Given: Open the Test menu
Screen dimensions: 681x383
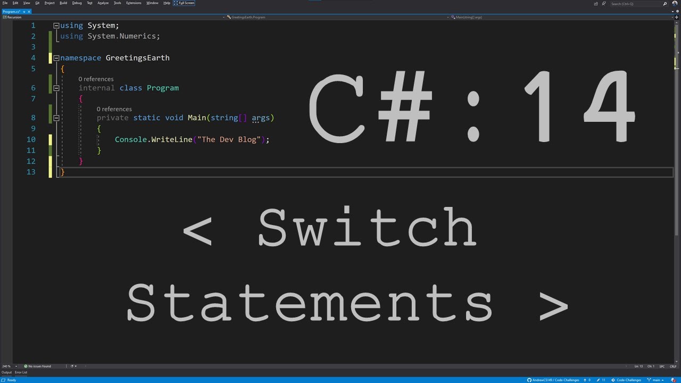Looking at the screenshot, I should pos(89,3).
